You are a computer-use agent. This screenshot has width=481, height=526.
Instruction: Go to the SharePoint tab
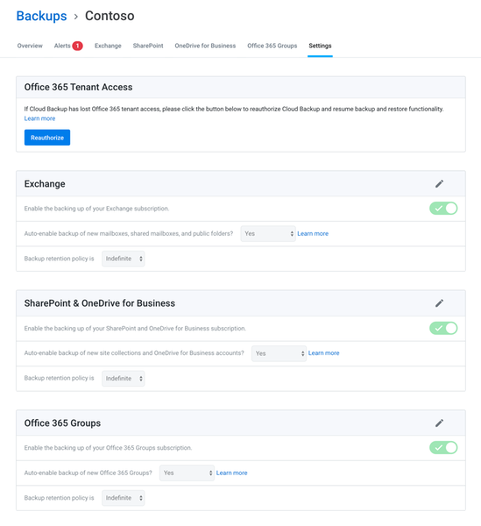(148, 46)
